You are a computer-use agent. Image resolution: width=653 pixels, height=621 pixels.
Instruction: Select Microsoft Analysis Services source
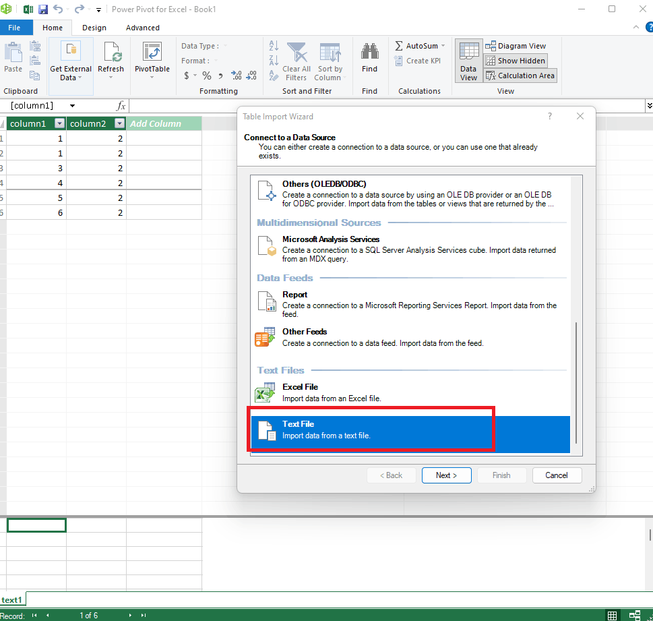410,249
